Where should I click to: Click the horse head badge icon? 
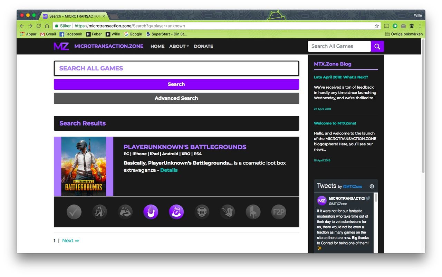99,212
